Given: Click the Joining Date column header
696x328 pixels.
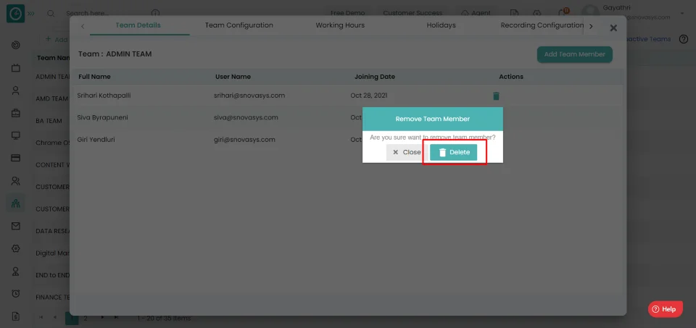Looking at the screenshot, I should pos(375,77).
